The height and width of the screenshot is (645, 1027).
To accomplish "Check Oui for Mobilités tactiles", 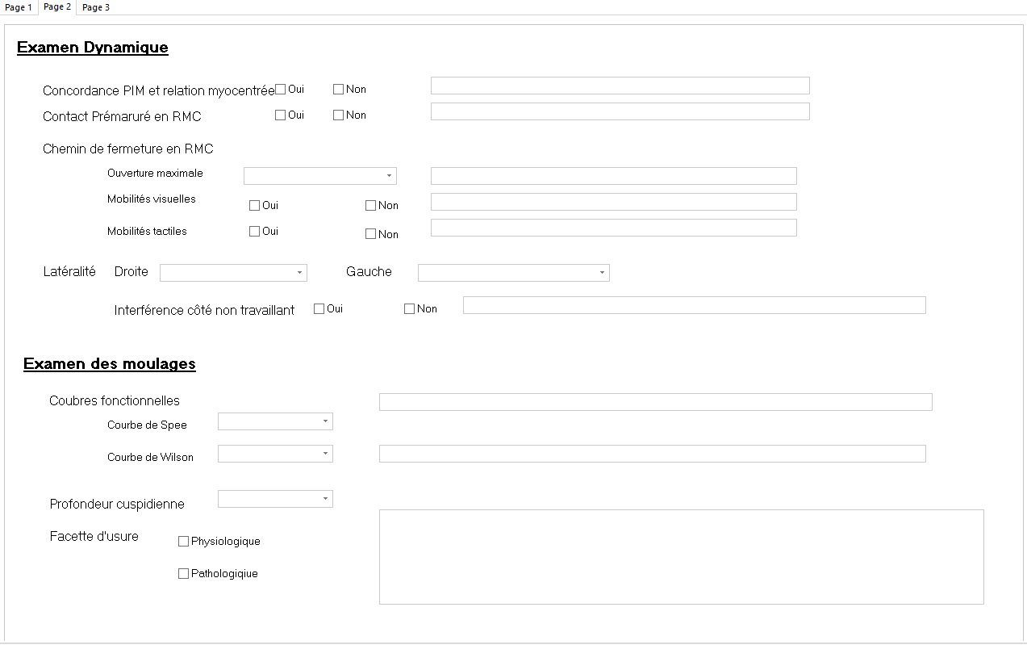I will 253,232.
